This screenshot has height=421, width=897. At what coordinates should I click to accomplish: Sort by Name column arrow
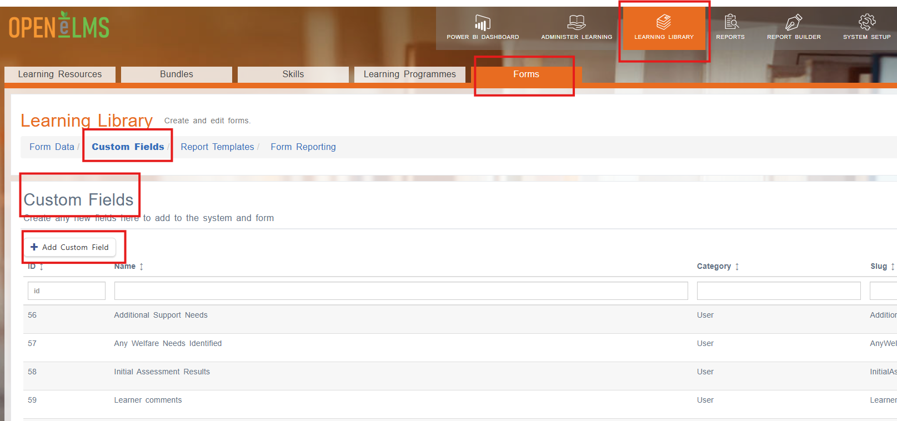(x=142, y=267)
